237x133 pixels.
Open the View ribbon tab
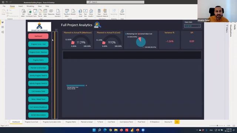40,6
